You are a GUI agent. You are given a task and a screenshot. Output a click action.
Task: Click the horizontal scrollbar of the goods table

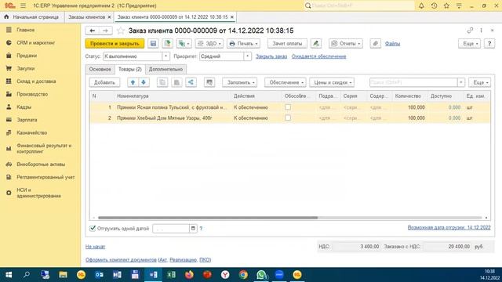pos(208,218)
